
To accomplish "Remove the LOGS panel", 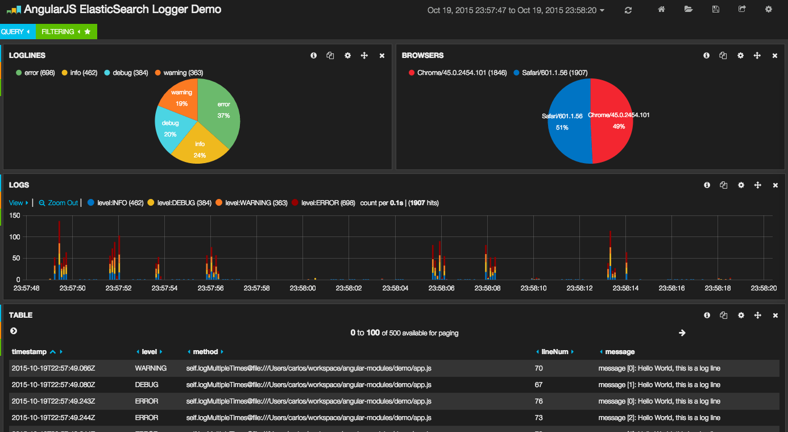I will click(x=775, y=185).
